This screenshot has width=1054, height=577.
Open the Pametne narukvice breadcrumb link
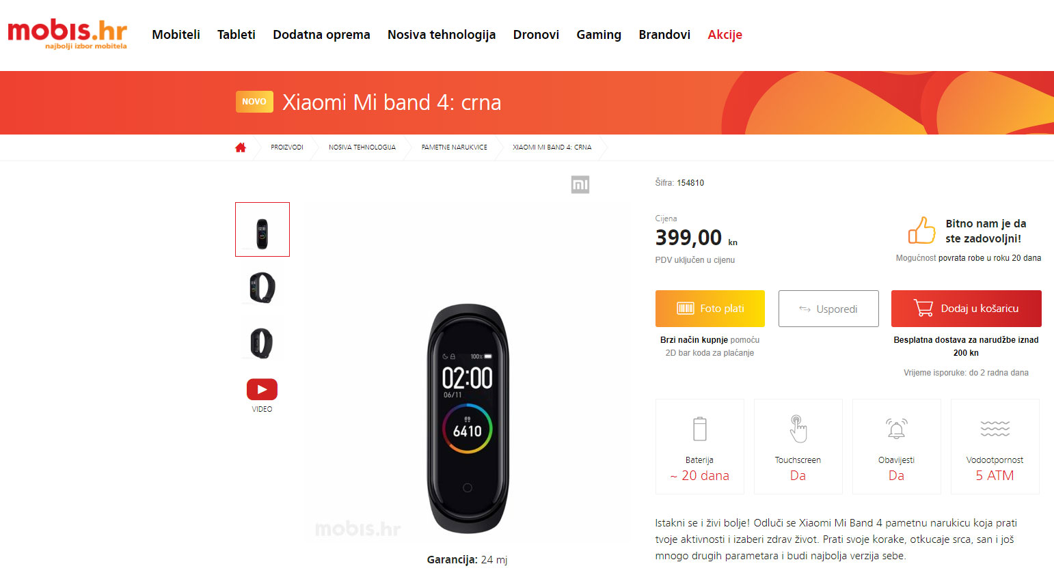(455, 147)
